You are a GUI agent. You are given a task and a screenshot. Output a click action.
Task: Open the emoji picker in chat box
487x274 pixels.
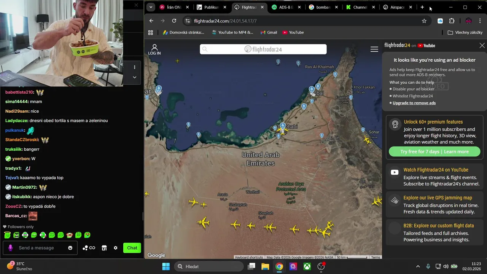70,248
